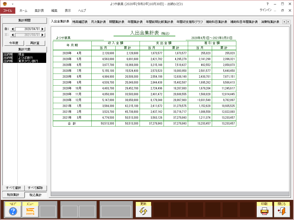Click the 集計期間 header

click(x=24, y=20)
